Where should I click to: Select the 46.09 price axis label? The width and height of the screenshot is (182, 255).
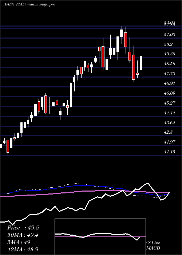[170, 93]
